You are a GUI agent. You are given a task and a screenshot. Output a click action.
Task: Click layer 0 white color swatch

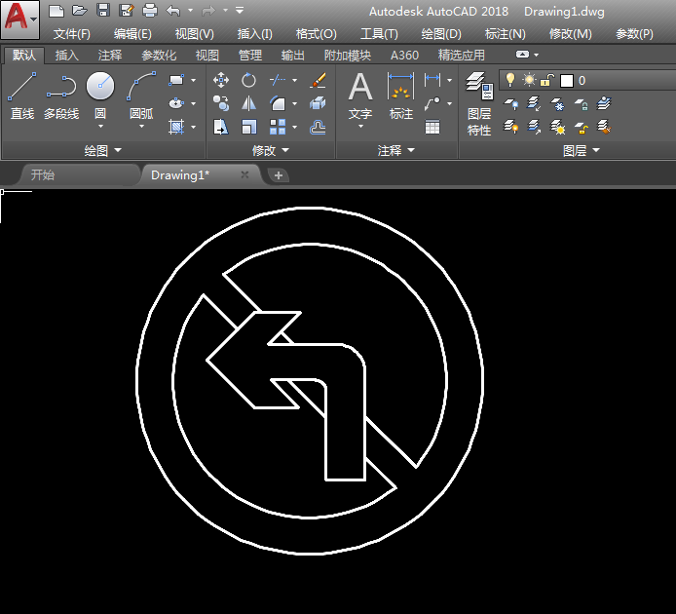point(567,80)
